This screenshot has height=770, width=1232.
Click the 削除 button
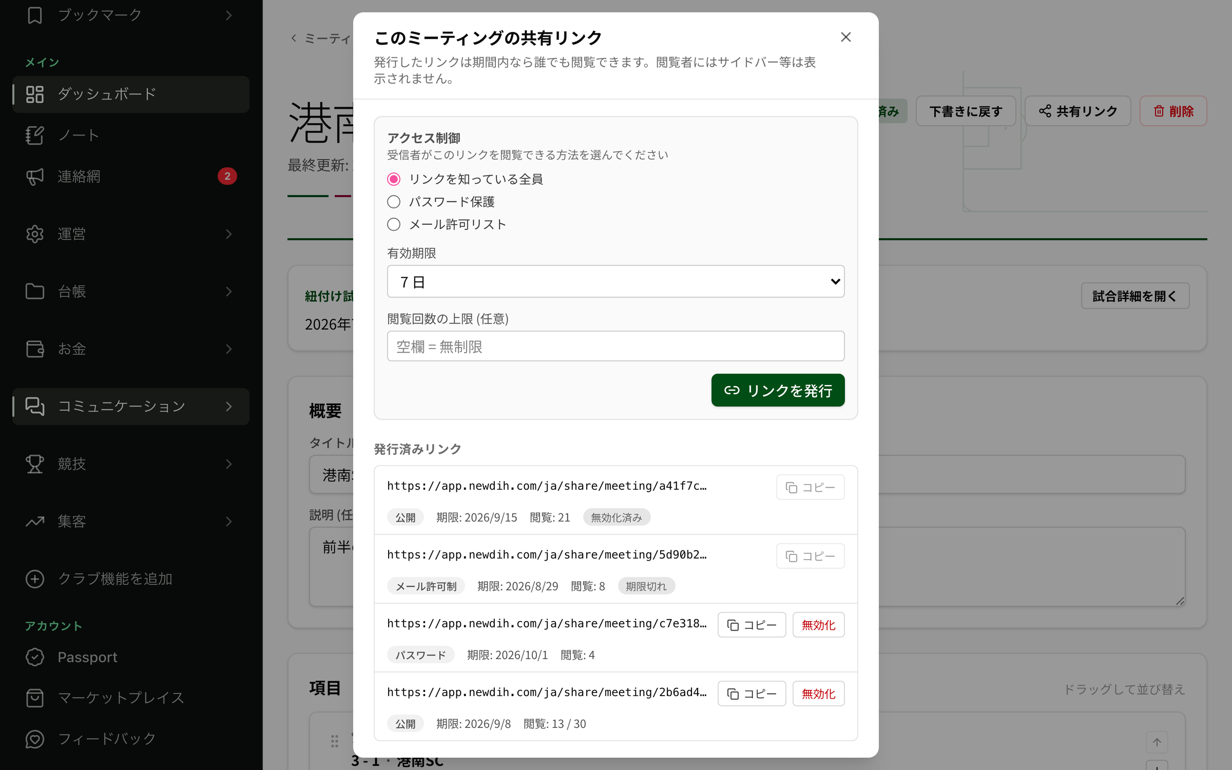point(1173,111)
